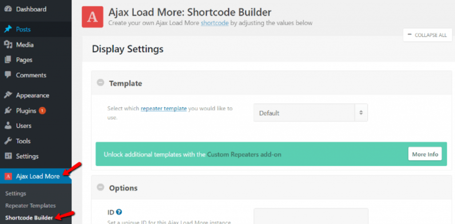Click the Posts pushpin icon

pos(8,29)
